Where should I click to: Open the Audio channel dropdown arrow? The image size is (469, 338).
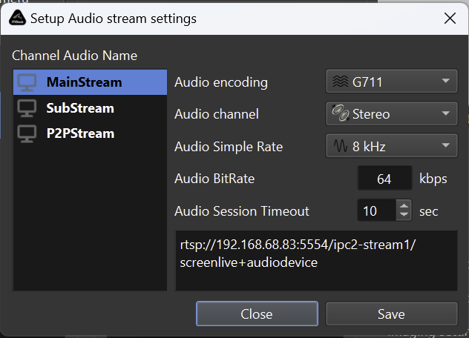pyautogui.click(x=445, y=114)
